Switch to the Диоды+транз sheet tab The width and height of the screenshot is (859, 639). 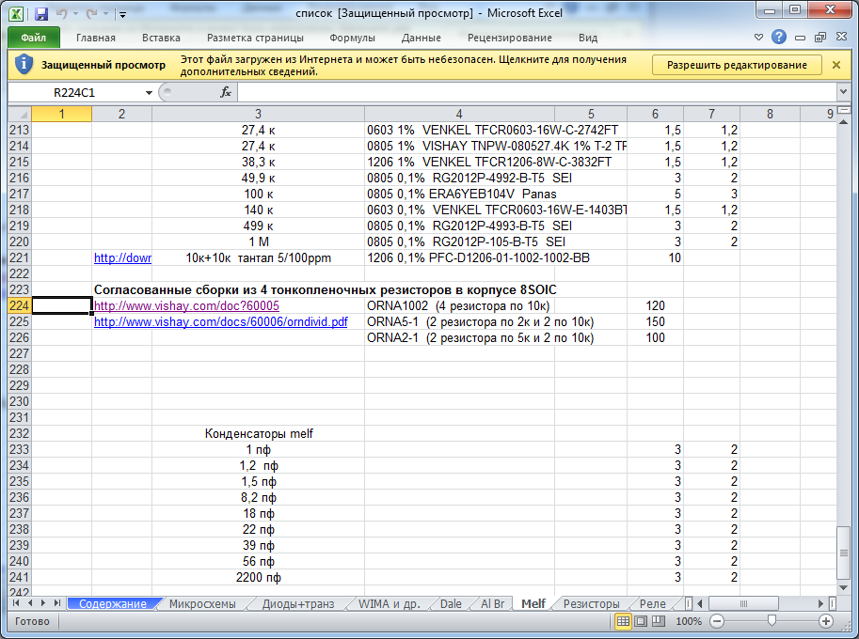[x=298, y=603]
